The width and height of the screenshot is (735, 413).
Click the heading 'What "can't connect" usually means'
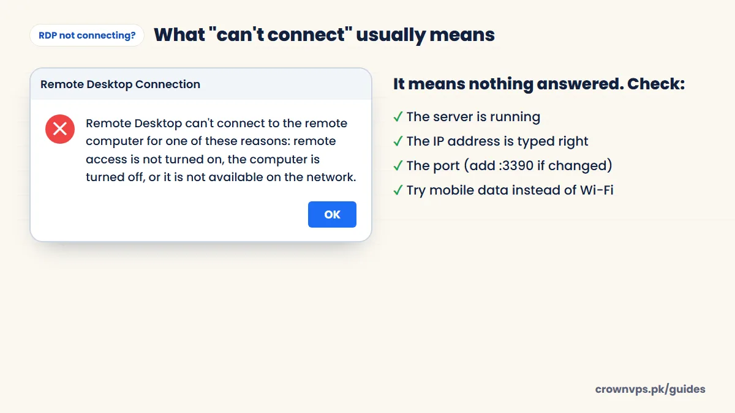pos(324,35)
